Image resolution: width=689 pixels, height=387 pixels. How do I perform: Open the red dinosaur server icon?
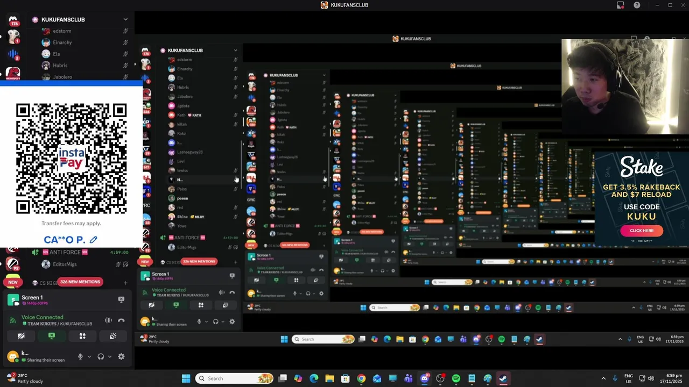pos(13,73)
